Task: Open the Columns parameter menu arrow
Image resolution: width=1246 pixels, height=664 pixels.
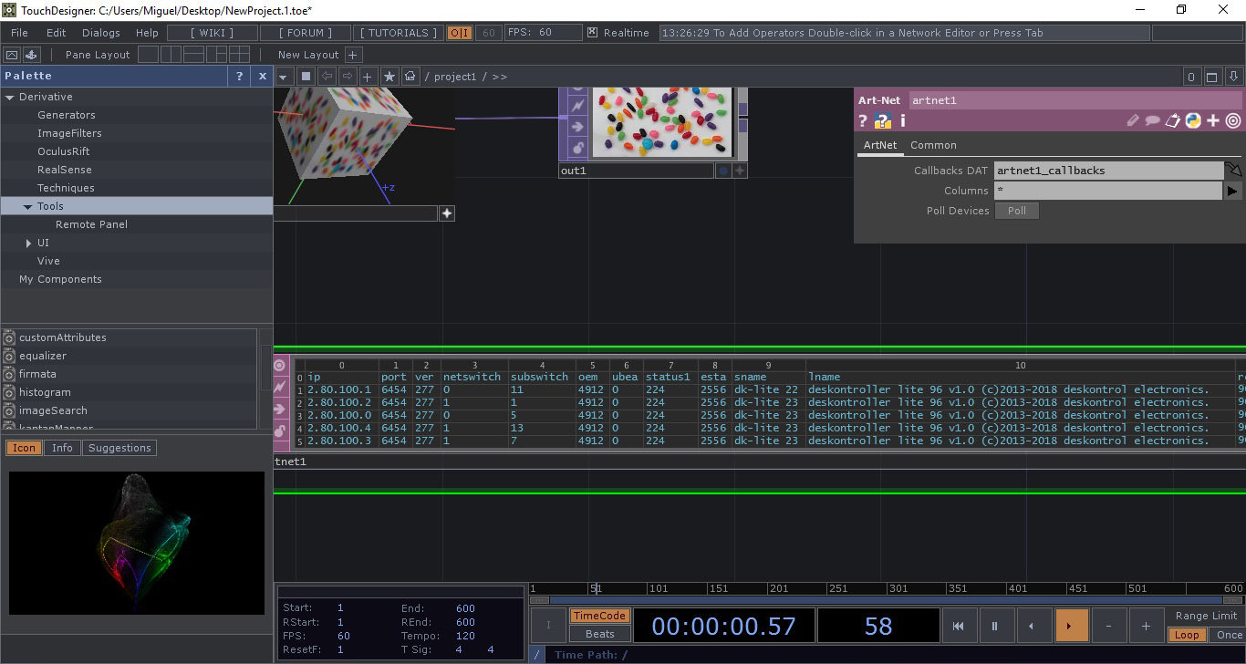Action: (1232, 191)
